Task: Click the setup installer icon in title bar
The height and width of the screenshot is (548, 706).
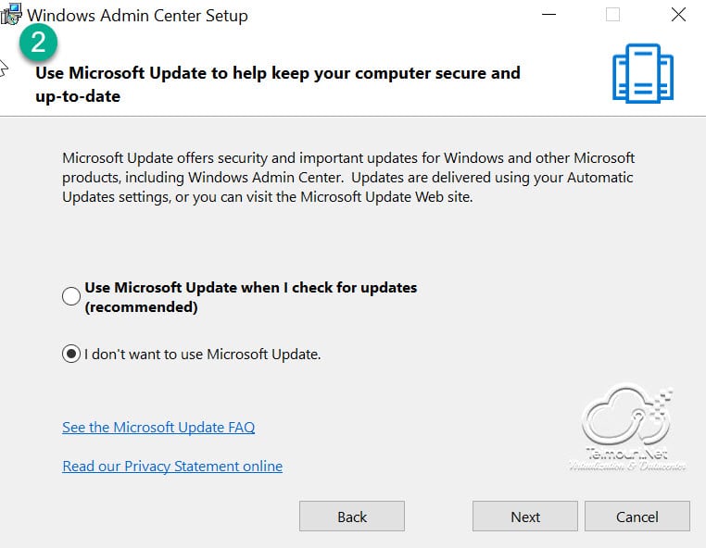Action: pos(11,14)
